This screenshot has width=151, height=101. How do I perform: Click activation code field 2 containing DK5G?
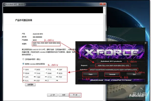click(40, 69)
